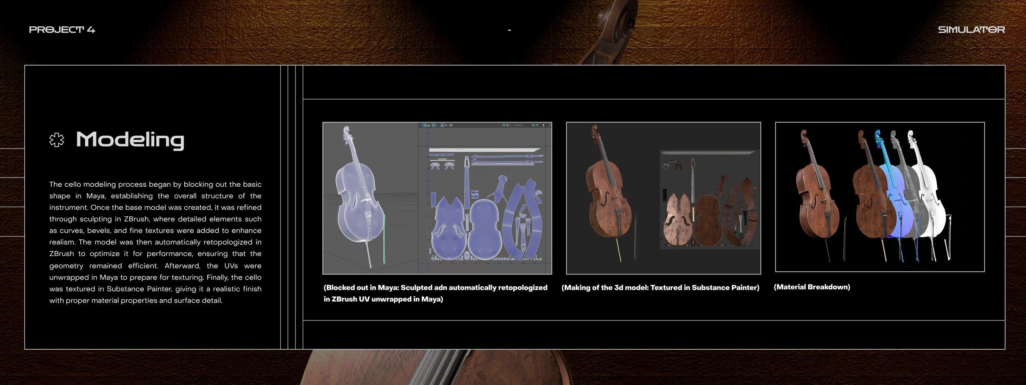Click the "Modeling" heading
This screenshot has height=385, width=1026.
[130, 141]
